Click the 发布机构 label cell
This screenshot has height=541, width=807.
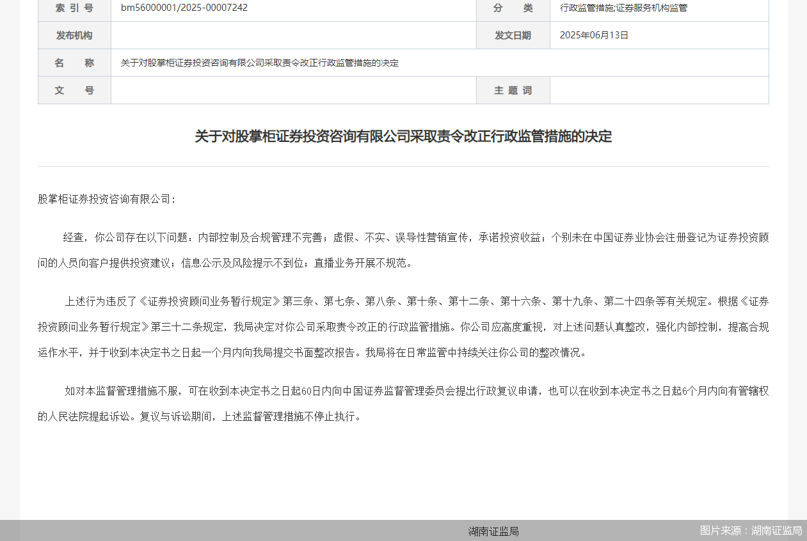point(74,35)
